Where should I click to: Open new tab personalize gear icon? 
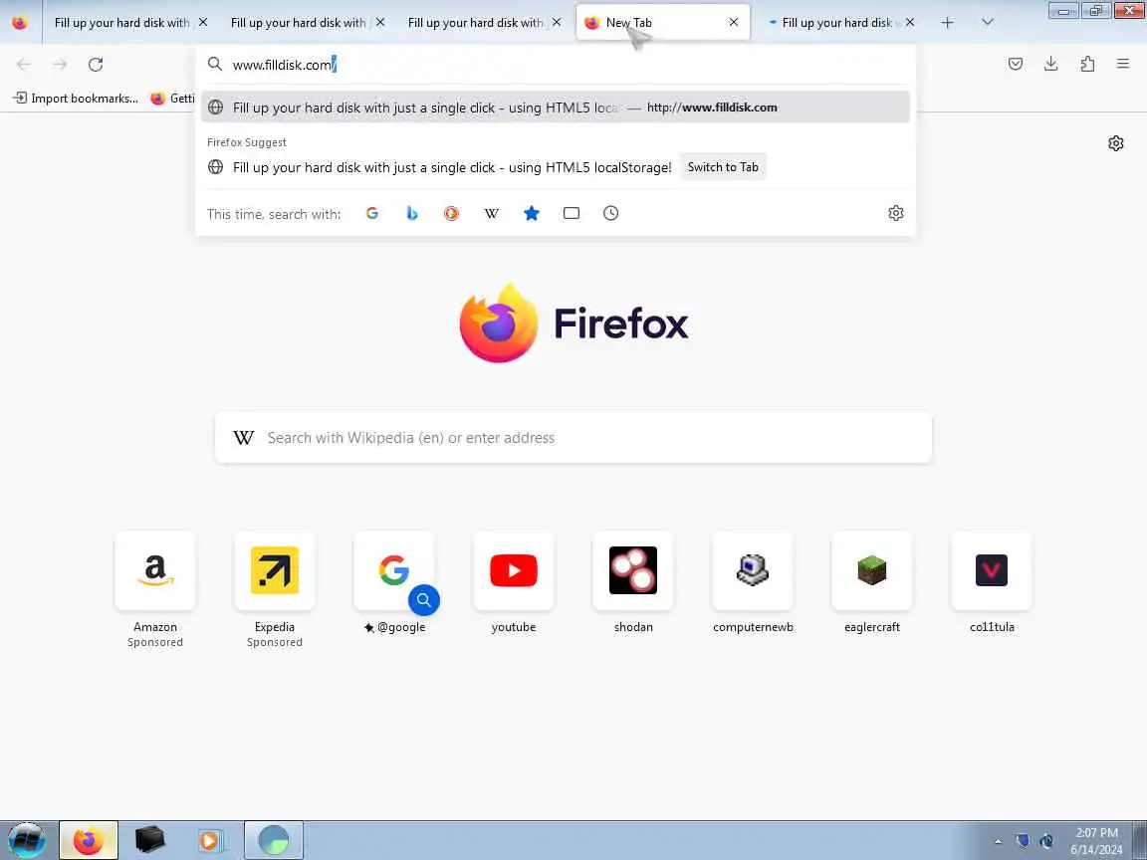click(1115, 143)
